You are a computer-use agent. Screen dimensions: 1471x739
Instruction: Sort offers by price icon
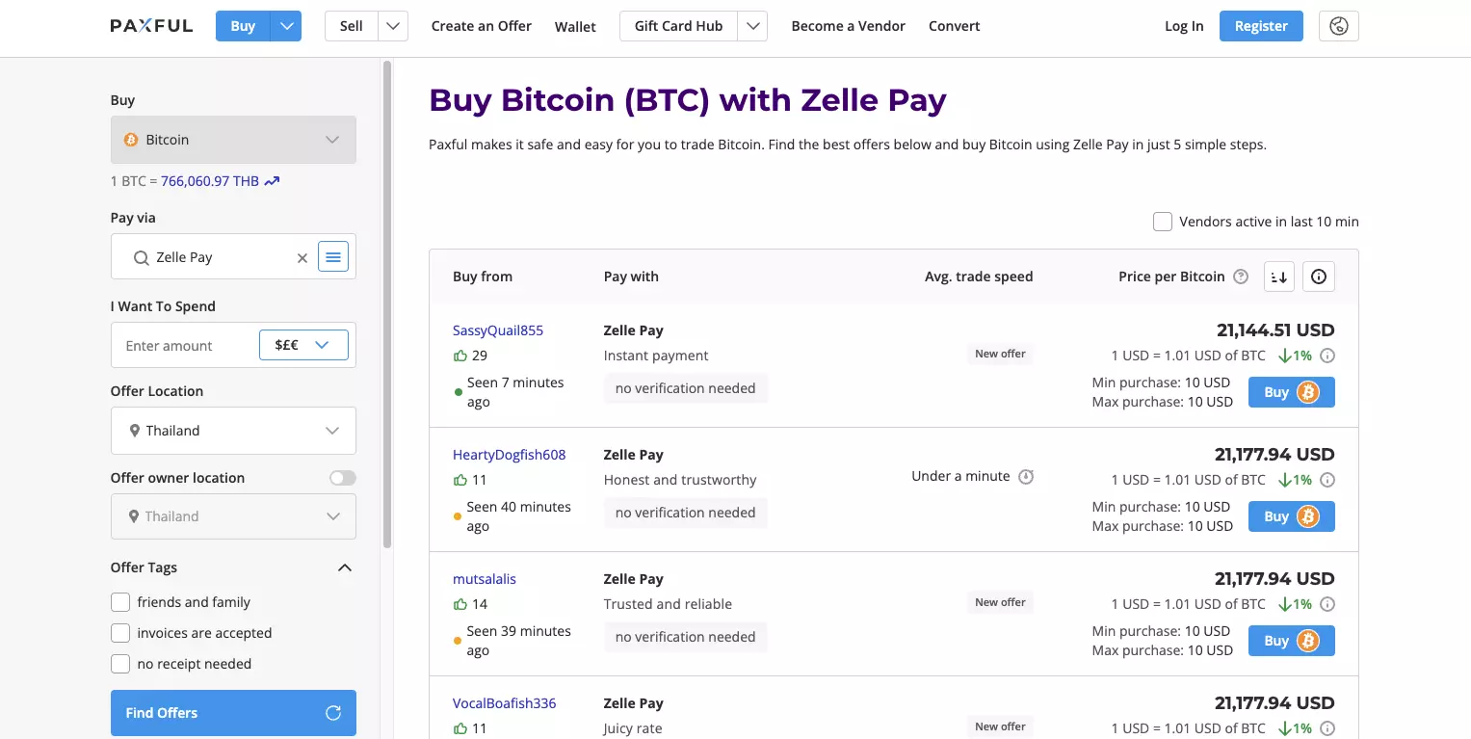click(x=1279, y=277)
